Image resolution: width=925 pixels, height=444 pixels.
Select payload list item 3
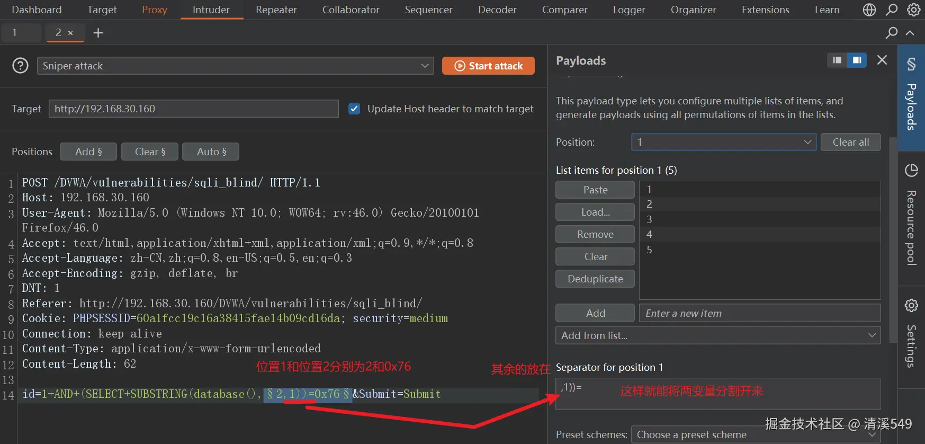coord(760,219)
